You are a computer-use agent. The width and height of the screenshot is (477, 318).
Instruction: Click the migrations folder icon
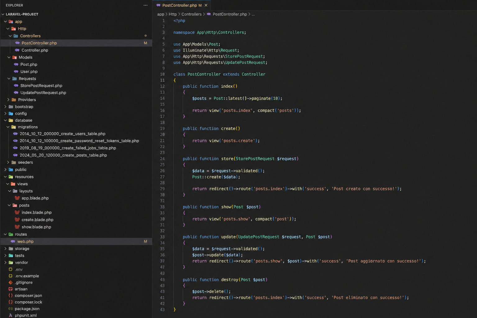pos(14,127)
